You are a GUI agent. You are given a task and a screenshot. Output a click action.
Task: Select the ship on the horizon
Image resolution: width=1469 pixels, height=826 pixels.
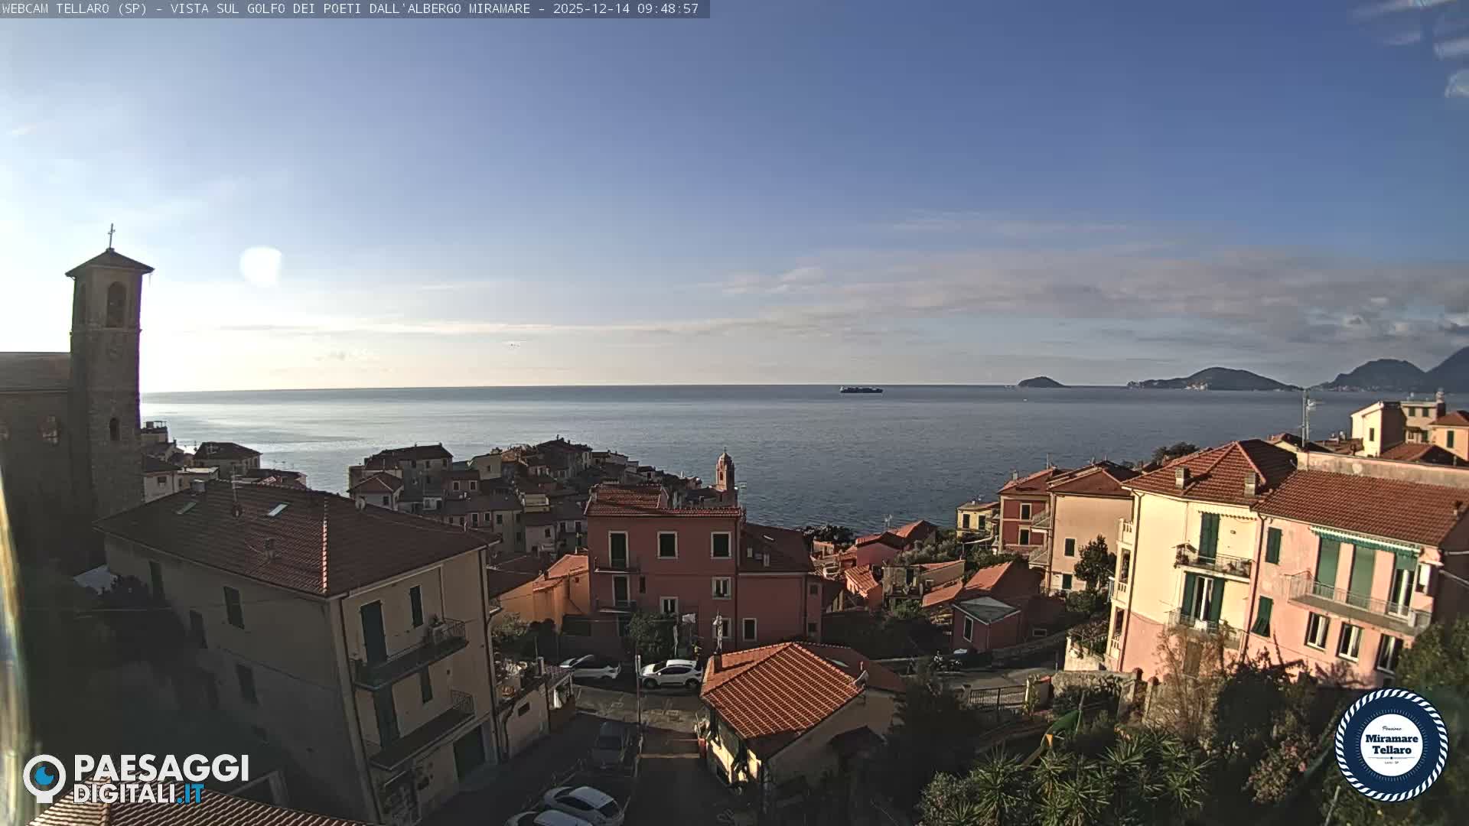tap(858, 392)
